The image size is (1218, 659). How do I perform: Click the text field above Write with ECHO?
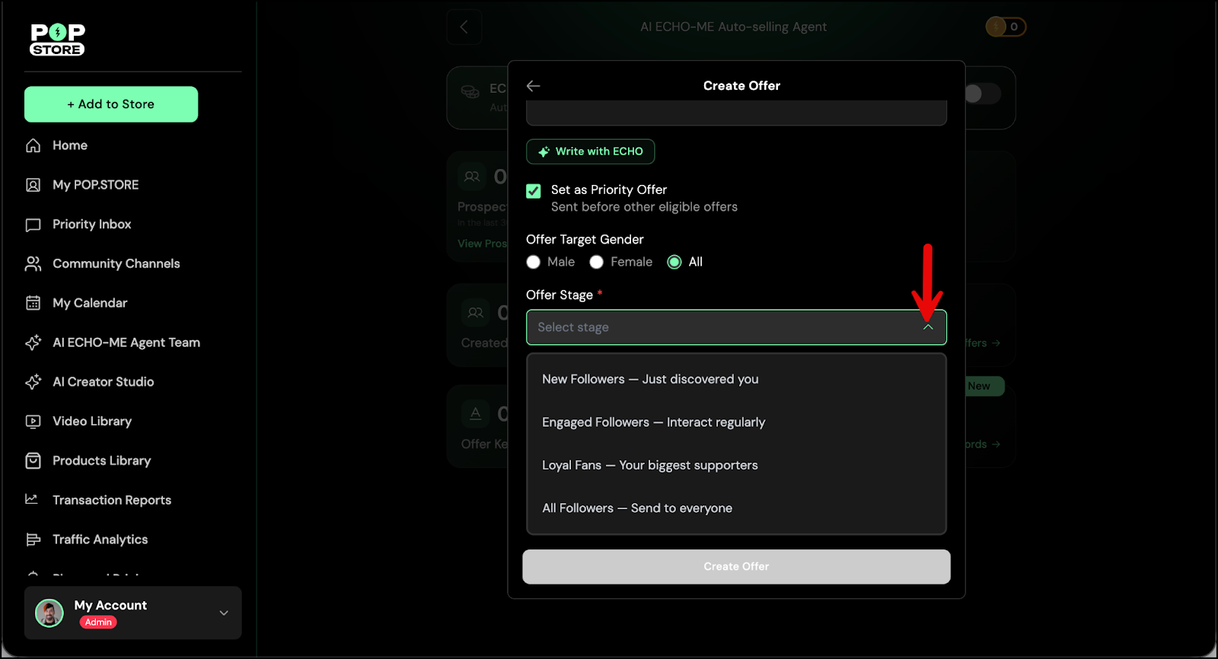click(x=736, y=114)
